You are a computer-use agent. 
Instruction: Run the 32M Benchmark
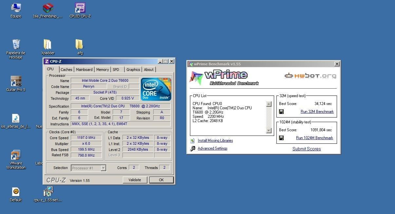coord(317,112)
